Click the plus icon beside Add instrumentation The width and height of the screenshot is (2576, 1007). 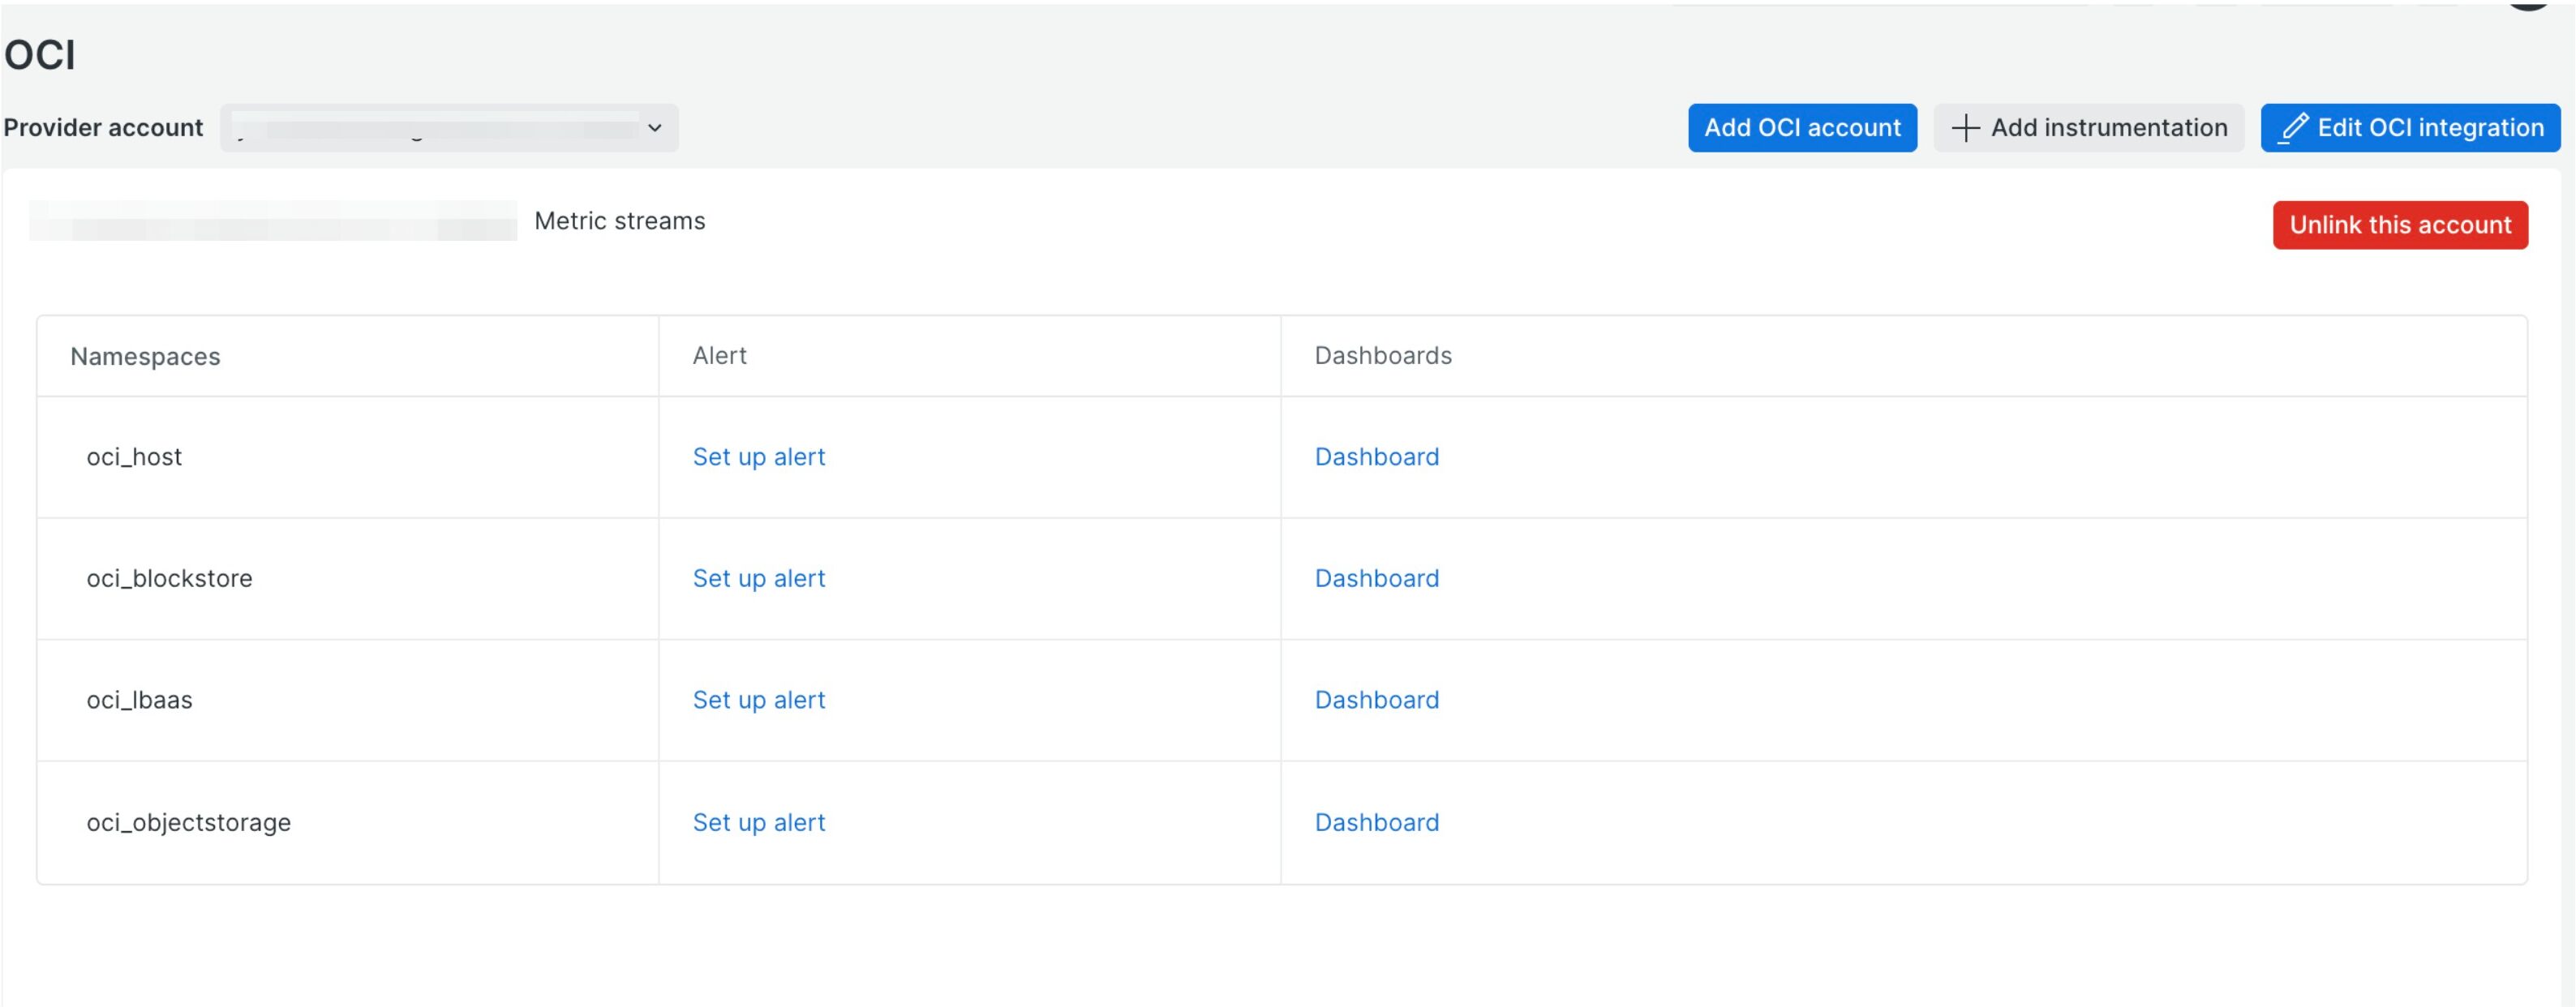coord(1966,127)
